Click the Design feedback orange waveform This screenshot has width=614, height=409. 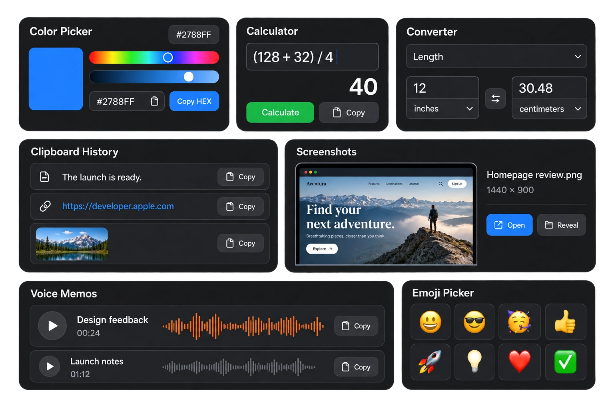click(x=243, y=326)
